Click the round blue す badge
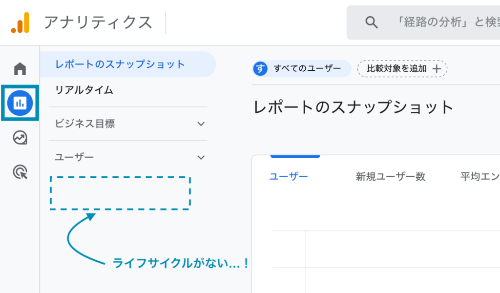The width and height of the screenshot is (500, 293). click(x=260, y=69)
